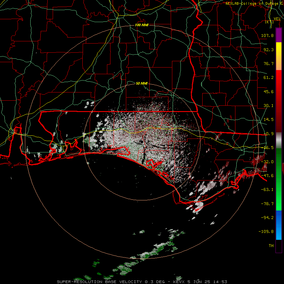Viewport: 284px width, 284px height.
Task: Select the -78.7 value on the velocity scale
Action: pos(267,204)
